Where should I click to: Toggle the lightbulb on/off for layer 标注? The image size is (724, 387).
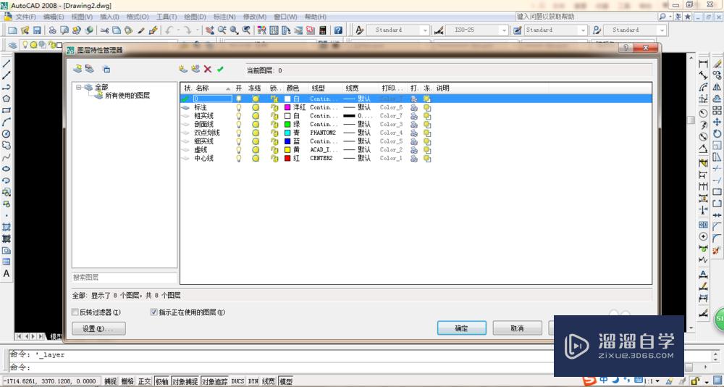tap(239, 107)
